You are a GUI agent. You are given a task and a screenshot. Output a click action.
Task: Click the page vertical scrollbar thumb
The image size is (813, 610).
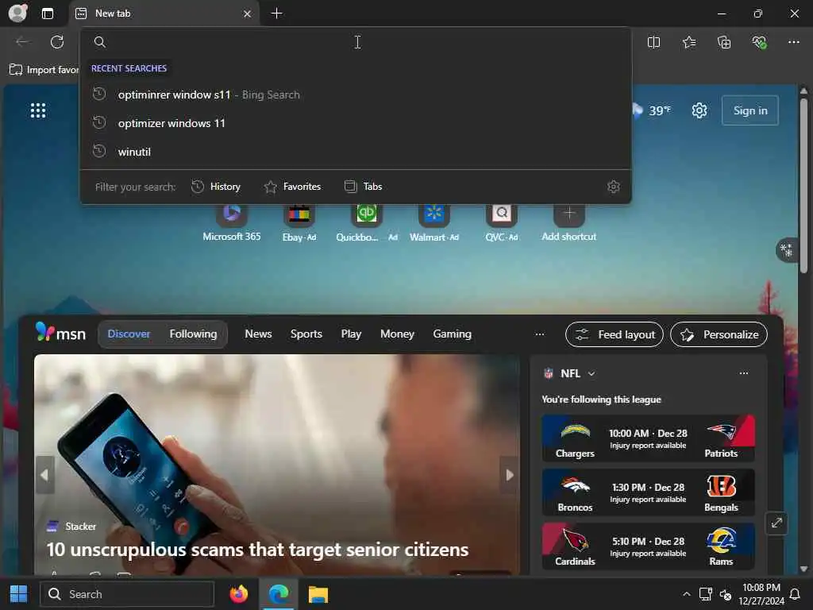pos(803,187)
